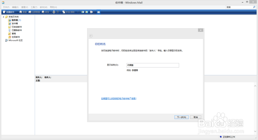Open the 帮助(H) menu
The height and width of the screenshot is (140, 258).
click(53, 7)
